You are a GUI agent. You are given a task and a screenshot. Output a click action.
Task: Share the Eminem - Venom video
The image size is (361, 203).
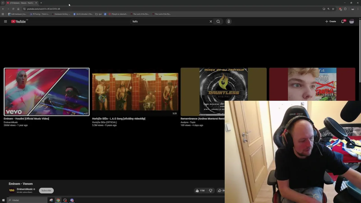click(x=221, y=191)
